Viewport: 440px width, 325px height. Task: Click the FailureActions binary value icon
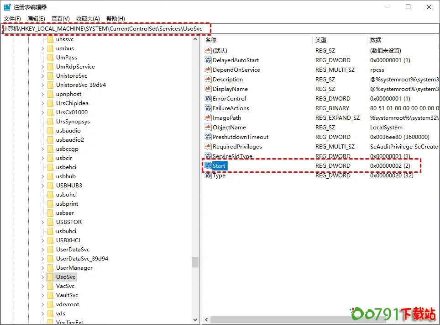208,108
